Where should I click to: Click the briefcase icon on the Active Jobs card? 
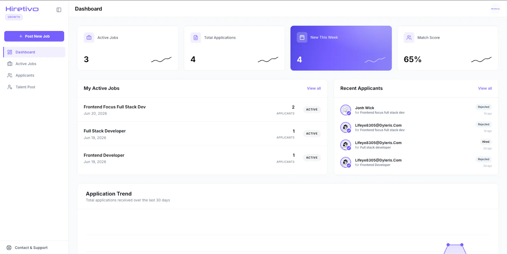pyautogui.click(x=89, y=37)
